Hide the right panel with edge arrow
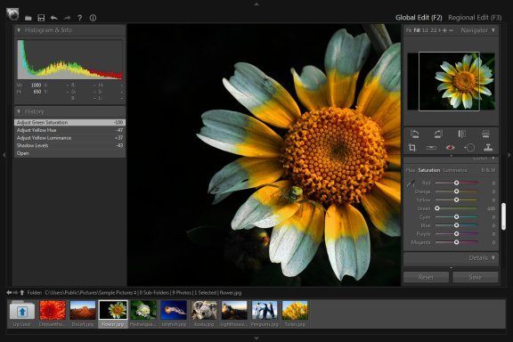The image size is (513, 342). [x=509, y=155]
